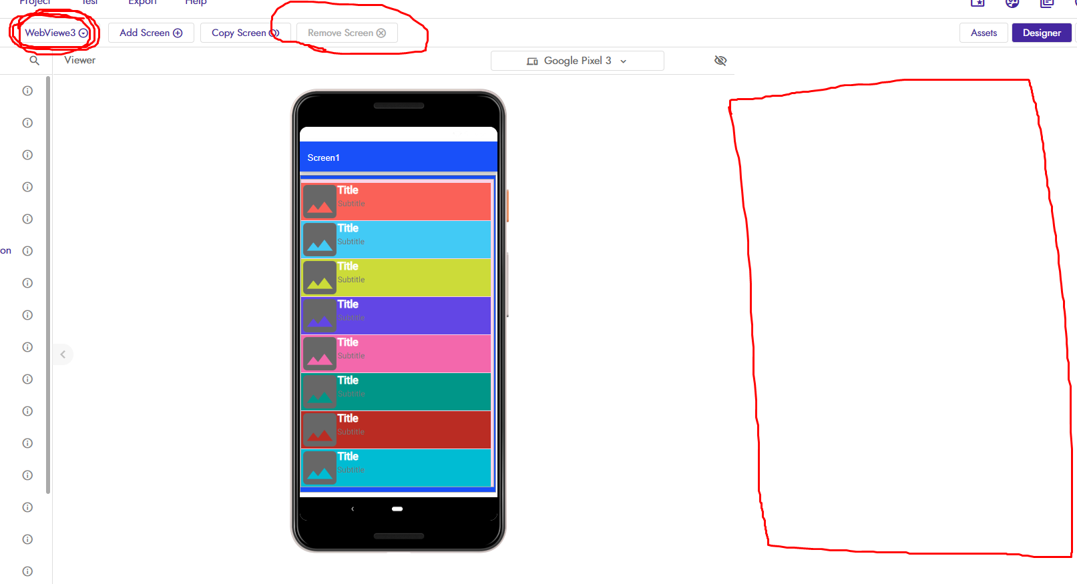Select the Title text in the purple row
Screen dimensions: 1077x584
click(x=348, y=304)
